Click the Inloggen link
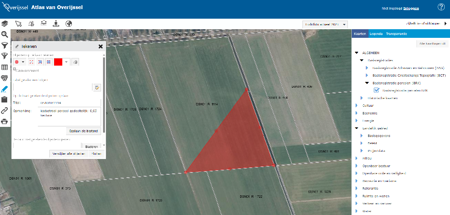Image resolution: width=450 pixels, height=215 pixels. (411, 9)
